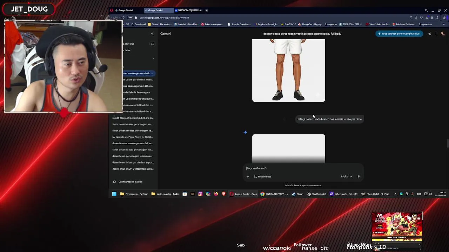
Task: Open 'parte calçados' Explorer taskbar window
Action: 165,194
